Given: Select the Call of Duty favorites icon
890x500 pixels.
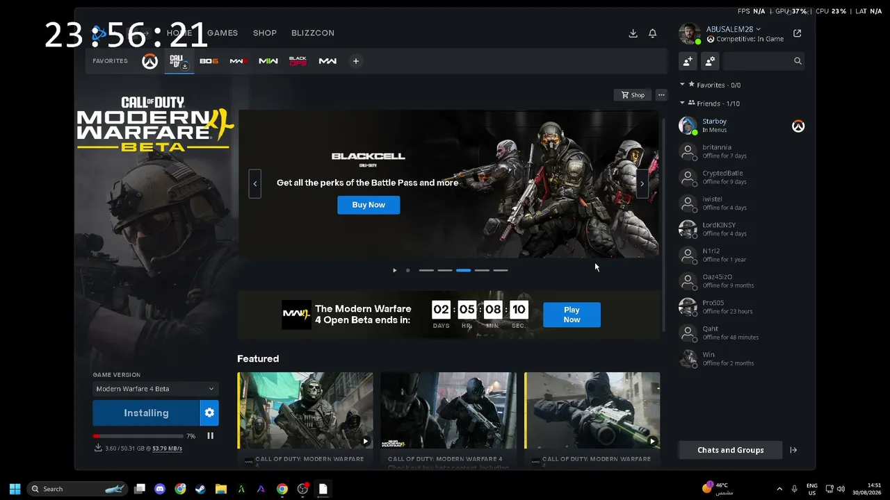Looking at the screenshot, I should (179, 61).
